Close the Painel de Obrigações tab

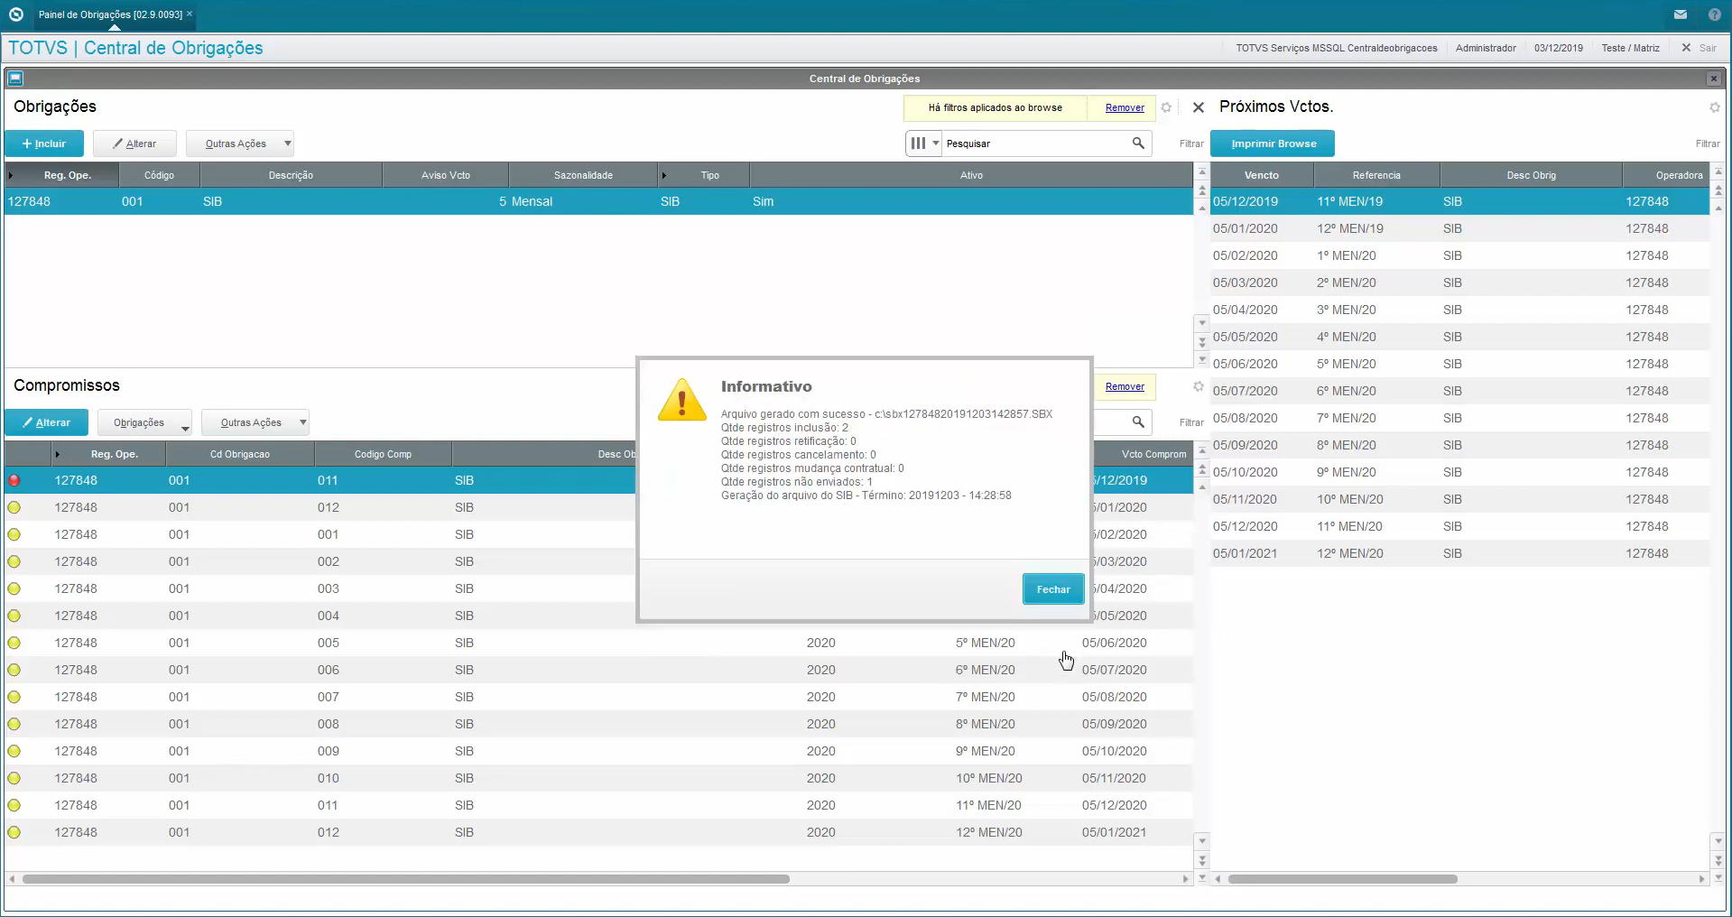pos(190,14)
